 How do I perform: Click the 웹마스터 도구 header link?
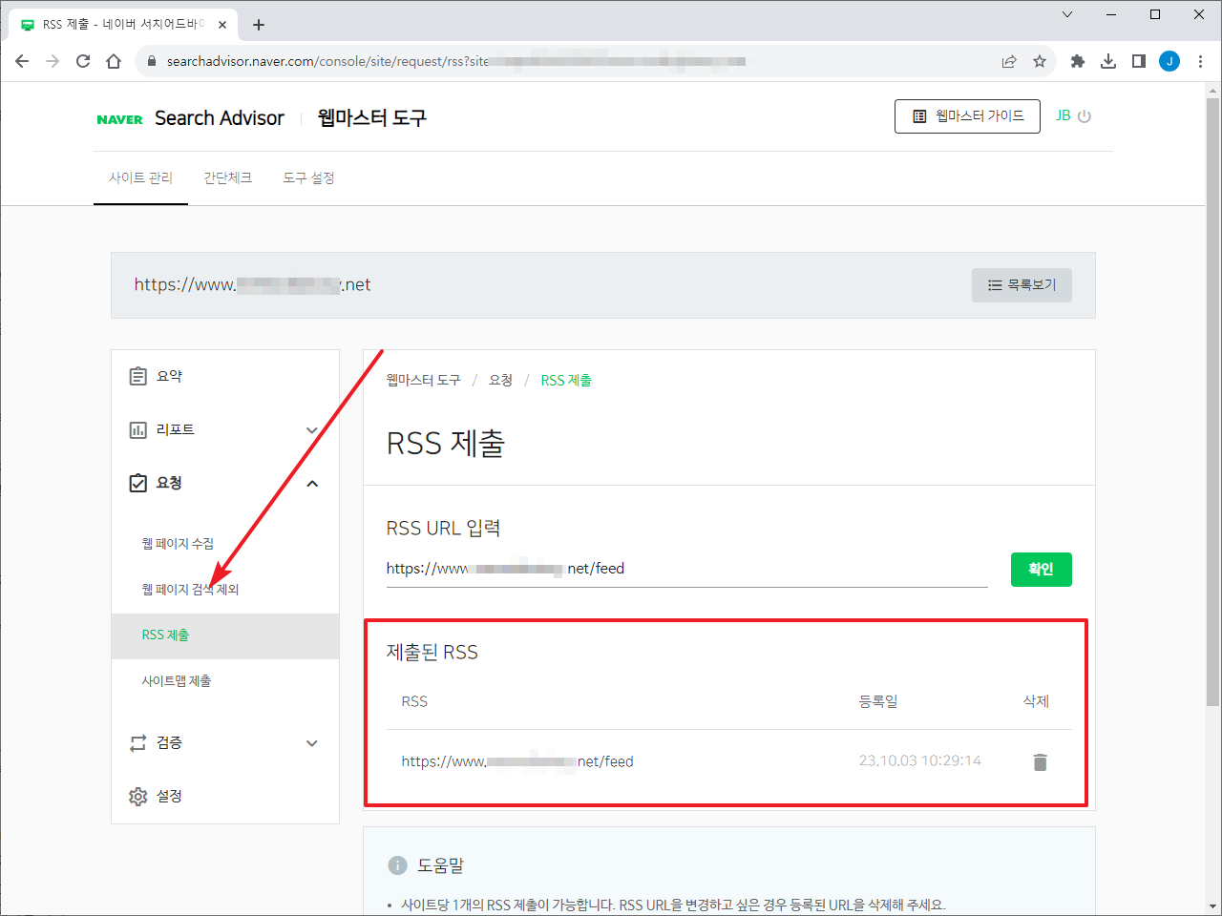pos(372,118)
